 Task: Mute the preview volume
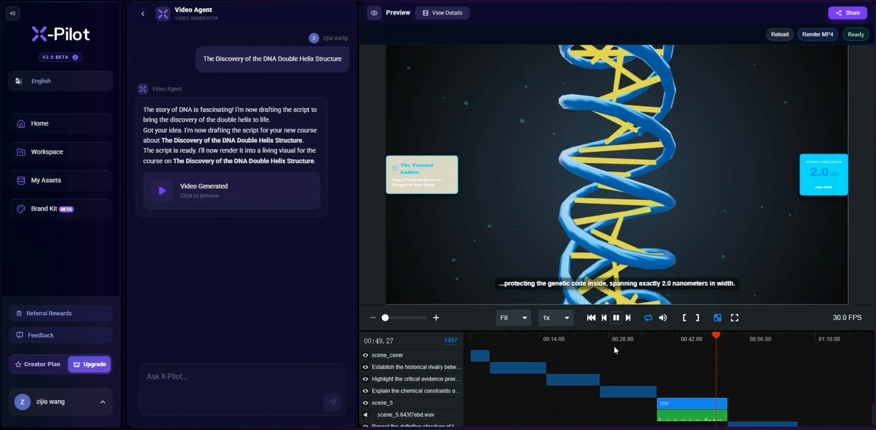click(x=663, y=318)
